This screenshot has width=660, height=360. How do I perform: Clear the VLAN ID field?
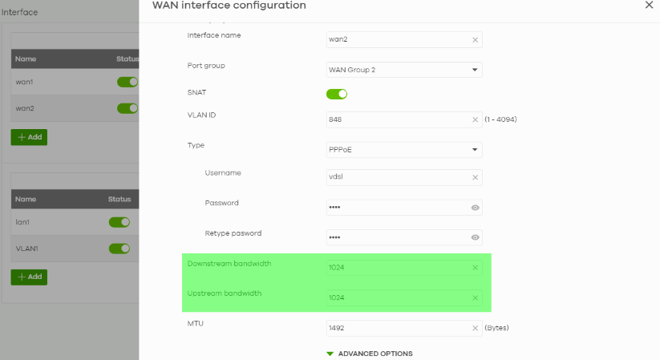(x=475, y=119)
